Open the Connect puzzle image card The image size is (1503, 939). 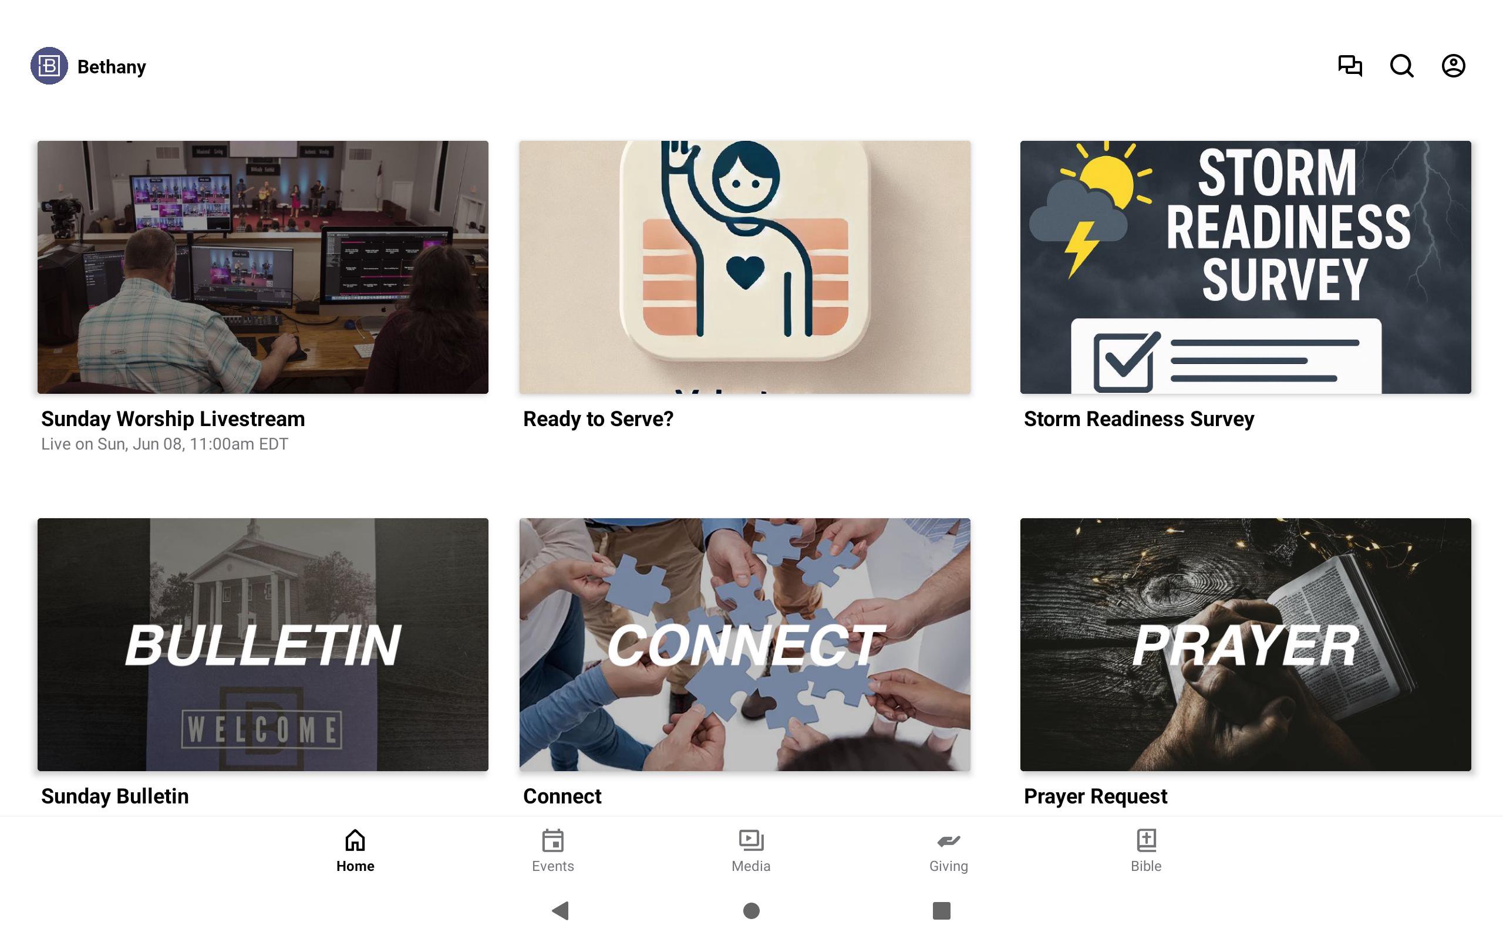[x=744, y=644]
